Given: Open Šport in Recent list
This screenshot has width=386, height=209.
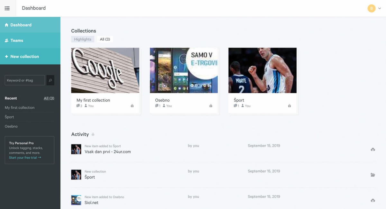Looking at the screenshot, I should (x=9, y=117).
